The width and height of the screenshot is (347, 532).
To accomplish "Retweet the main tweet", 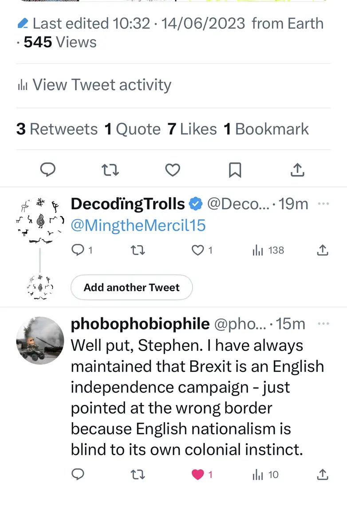I will pyautogui.click(x=110, y=170).
